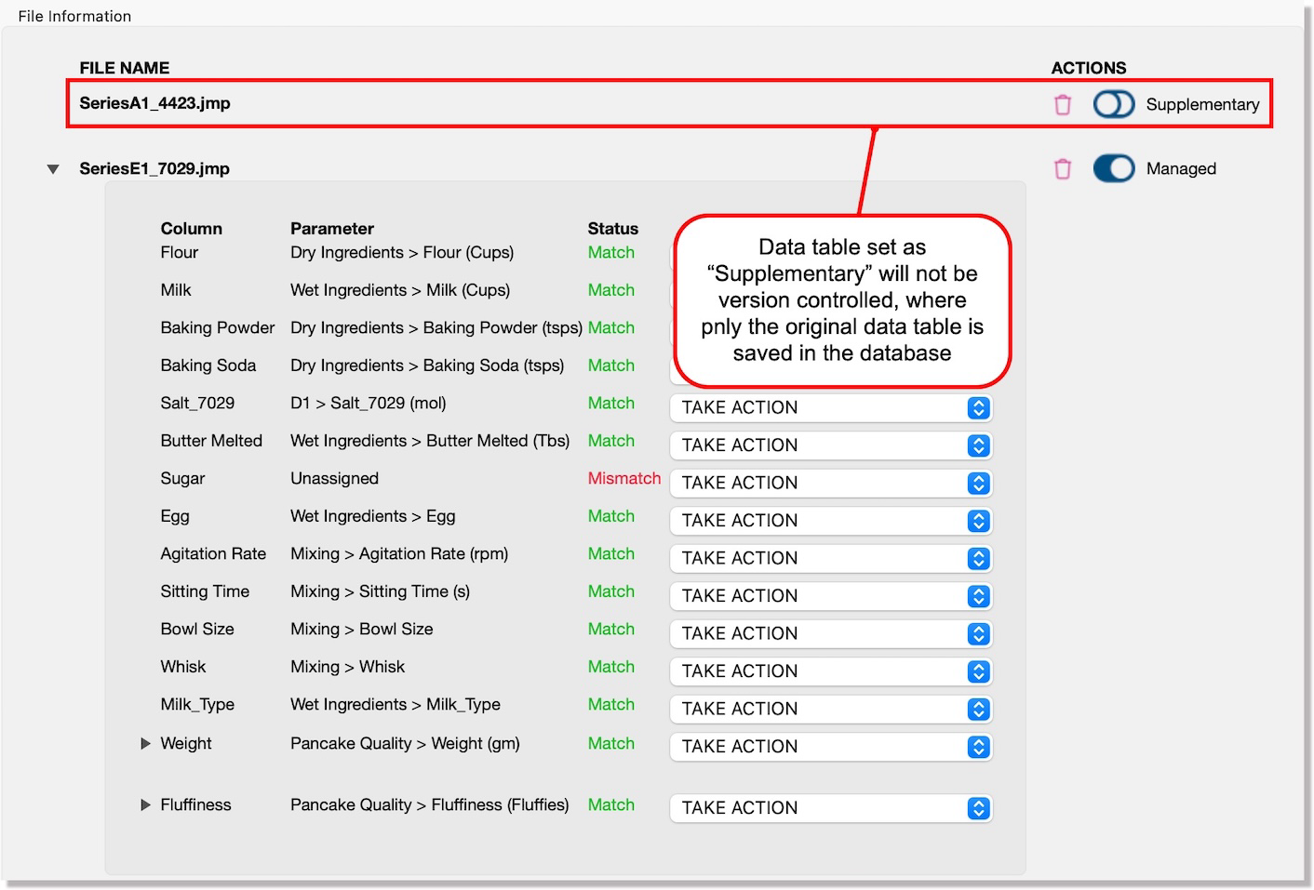Expand the Fluffiness row disclosure triangle
This screenshot has height=890, width=1314.
145,804
